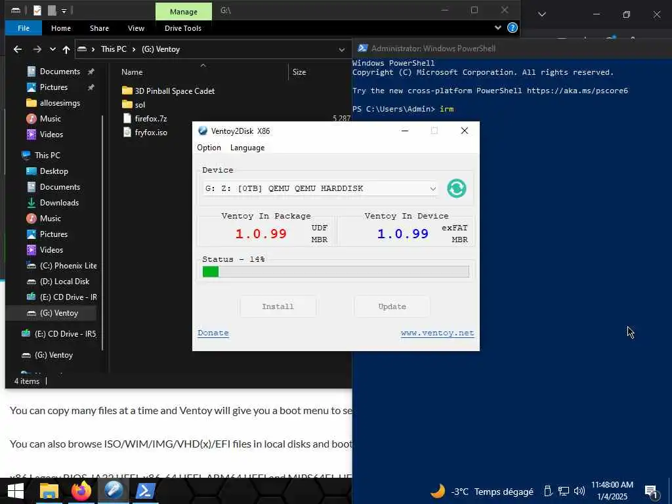
Task: Expand the Explorer ribbon chevron
Action: [497, 28]
